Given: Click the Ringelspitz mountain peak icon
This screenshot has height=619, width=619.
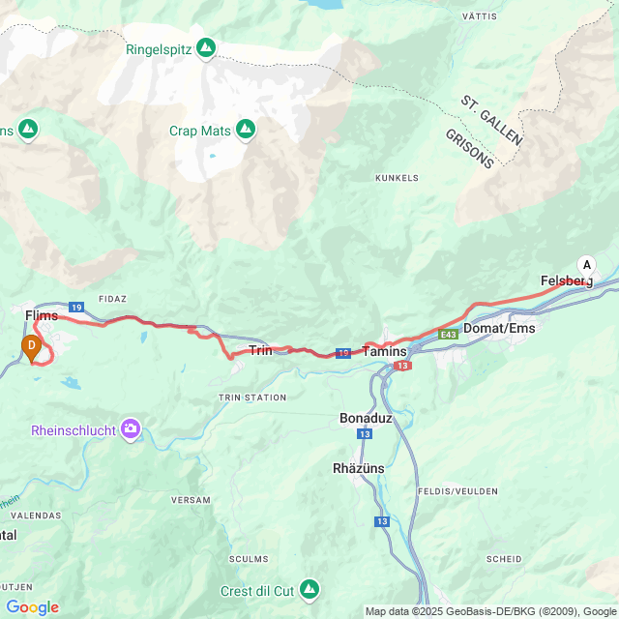Looking at the screenshot, I should [x=206, y=48].
